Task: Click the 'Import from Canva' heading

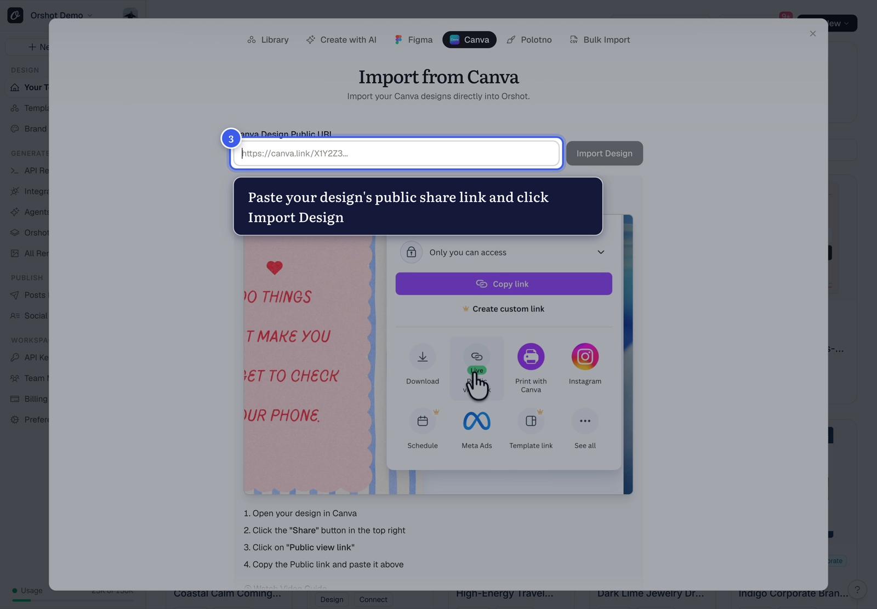Action: pyautogui.click(x=438, y=77)
